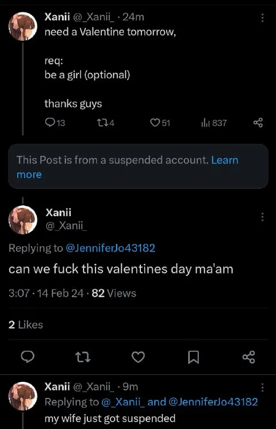The width and height of the screenshot is (276, 429).
Task: View the 2 Likes list
Action: pos(26,325)
